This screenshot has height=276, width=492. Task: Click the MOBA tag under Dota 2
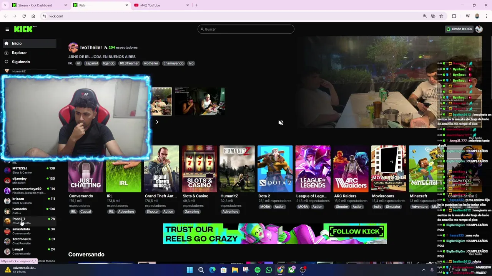265,207
